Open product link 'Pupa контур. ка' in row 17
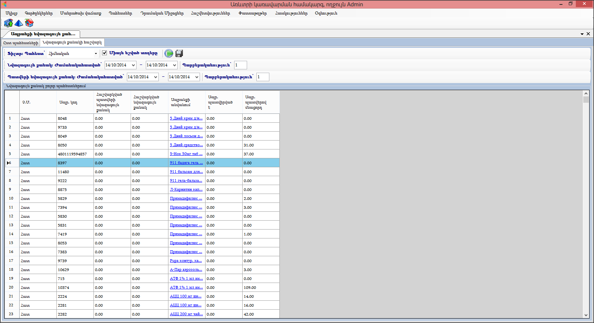 pos(186,261)
